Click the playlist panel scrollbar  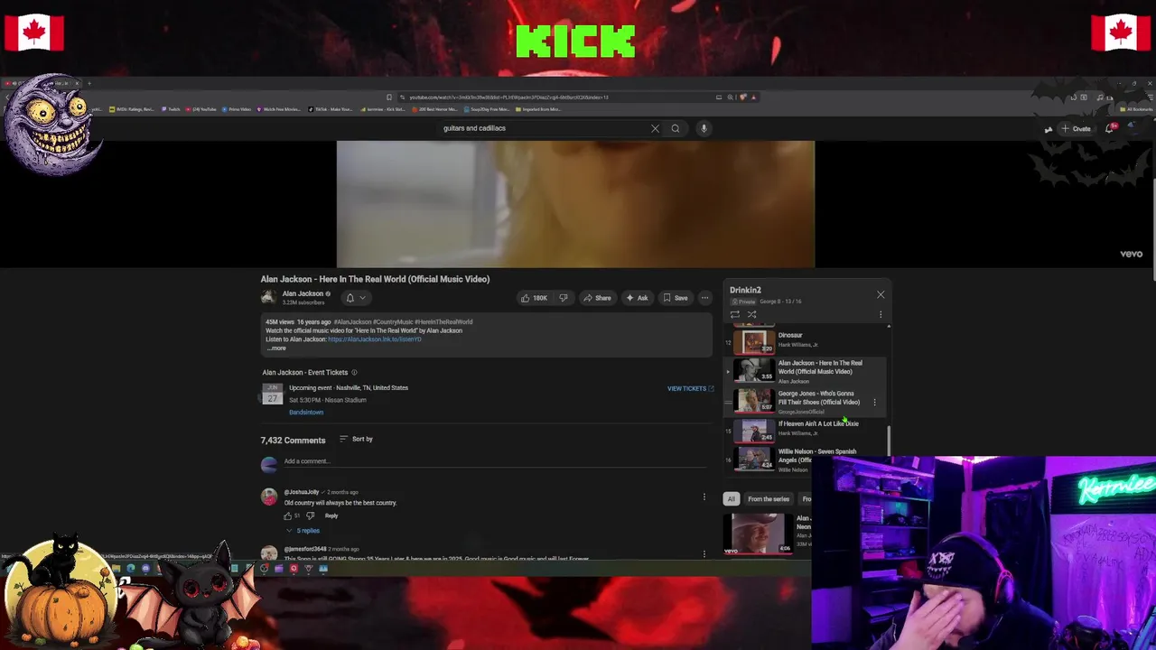889,441
